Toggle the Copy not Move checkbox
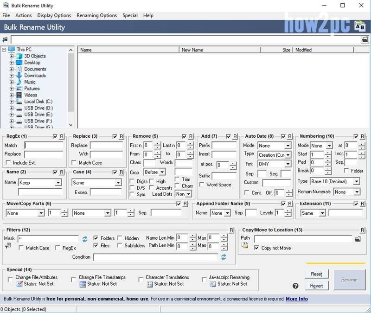 click(x=256, y=248)
